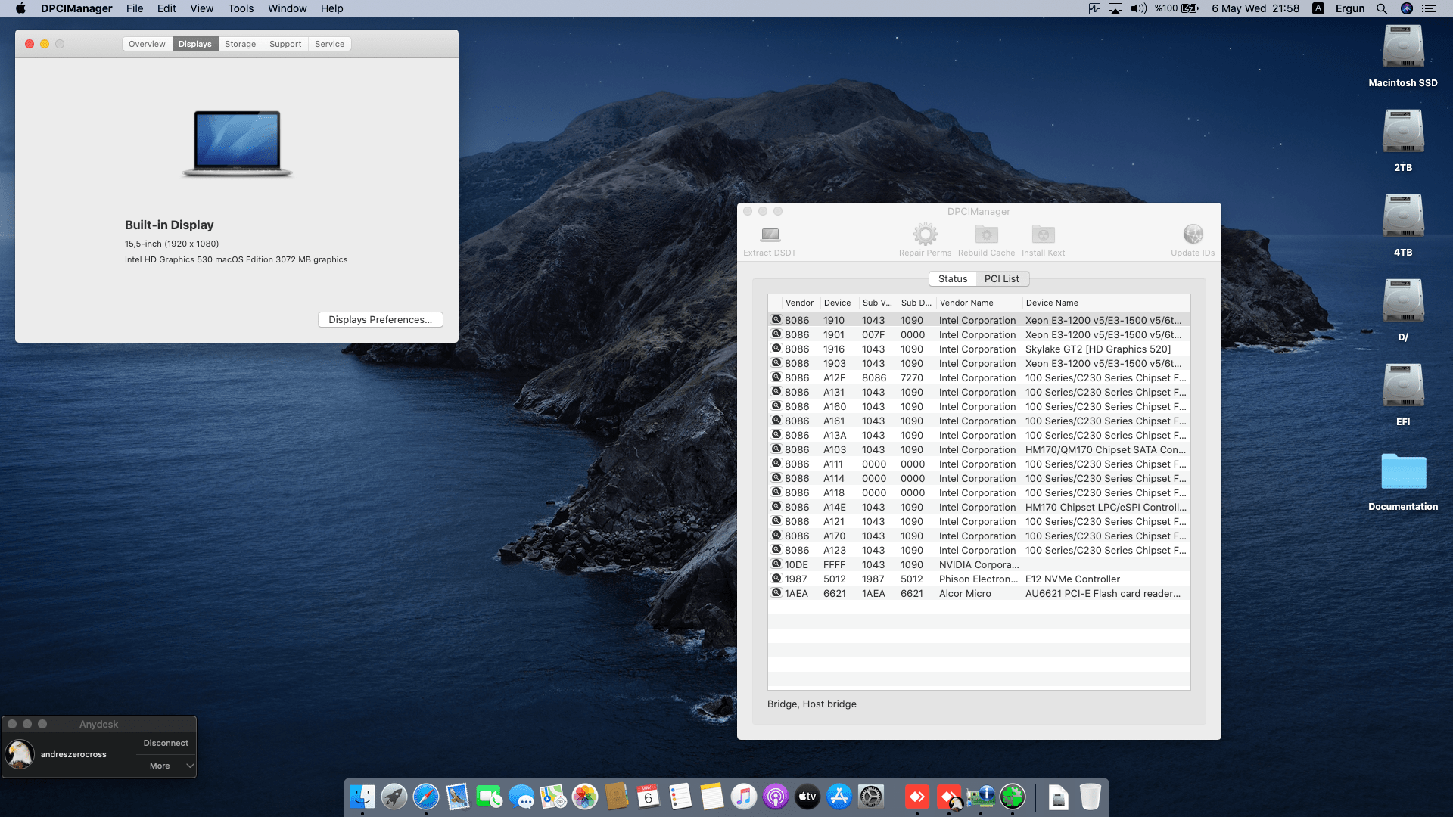
Task: Click the Repair Perms gear icon
Action: [925, 235]
